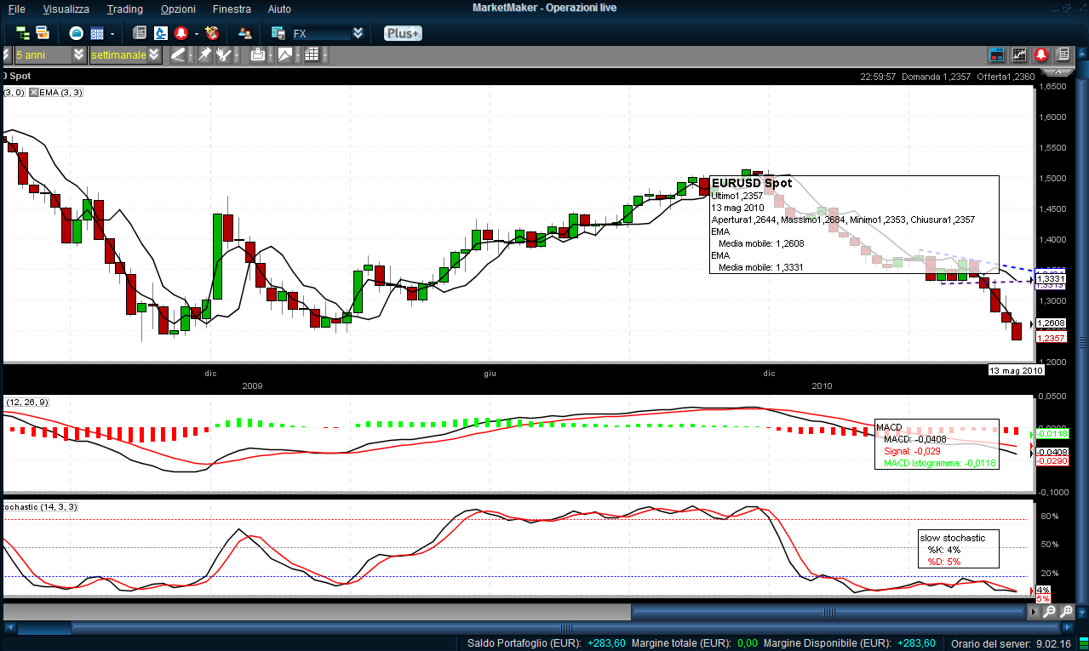Screen dimensions: 1089x651
Task: Click the zoom out magnifier below chart
Action: pyautogui.click(x=1049, y=611)
